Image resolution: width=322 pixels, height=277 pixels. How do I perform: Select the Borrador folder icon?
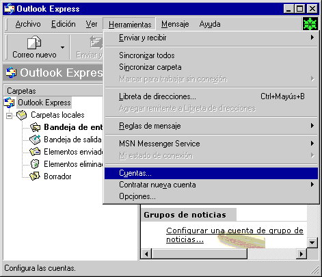tap(35, 176)
